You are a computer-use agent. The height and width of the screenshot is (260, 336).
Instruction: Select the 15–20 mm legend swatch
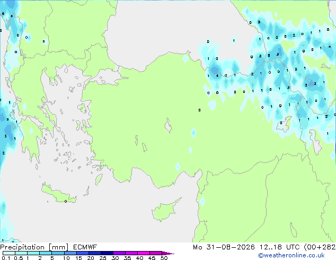(82, 253)
